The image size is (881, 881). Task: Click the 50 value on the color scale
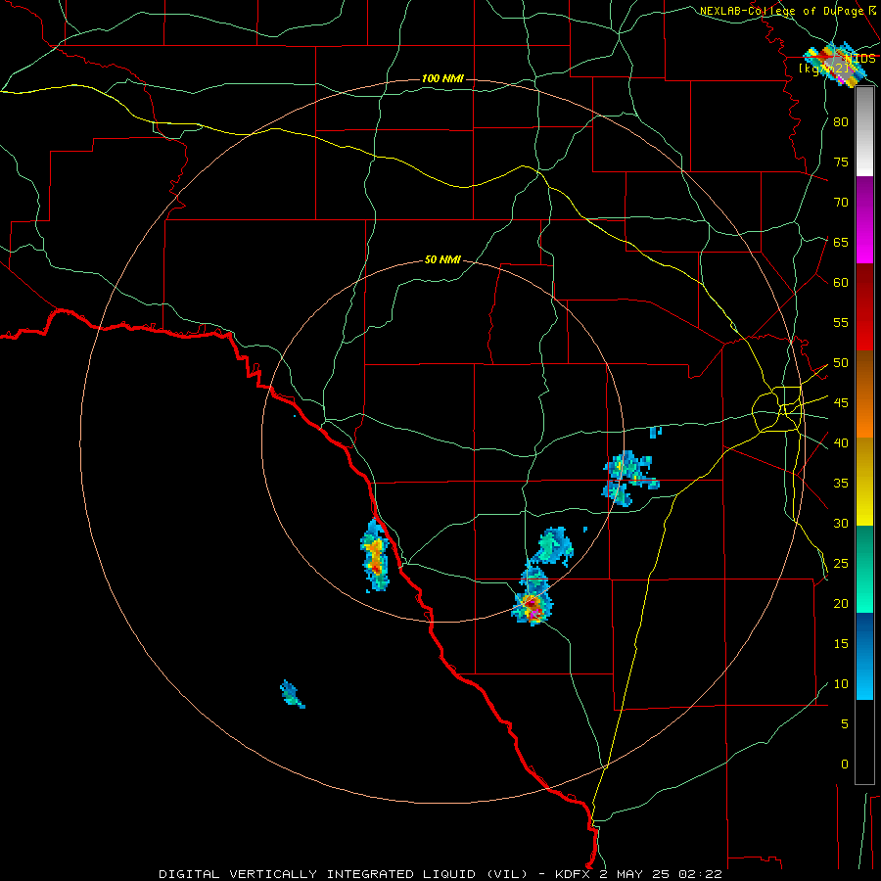pyautogui.click(x=841, y=363)
